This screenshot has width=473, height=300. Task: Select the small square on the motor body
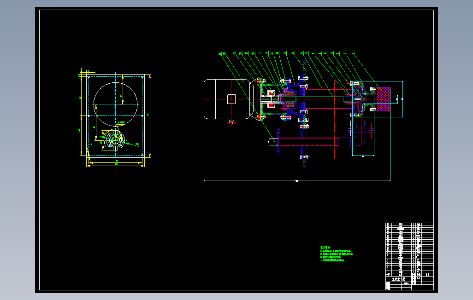click(x=231, y=99)
